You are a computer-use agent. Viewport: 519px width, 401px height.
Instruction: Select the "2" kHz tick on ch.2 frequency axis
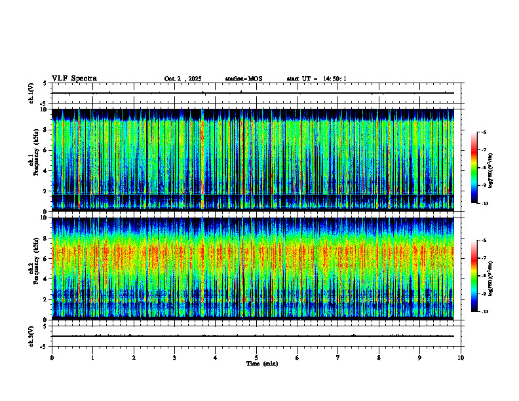click(x=46, y=299)
